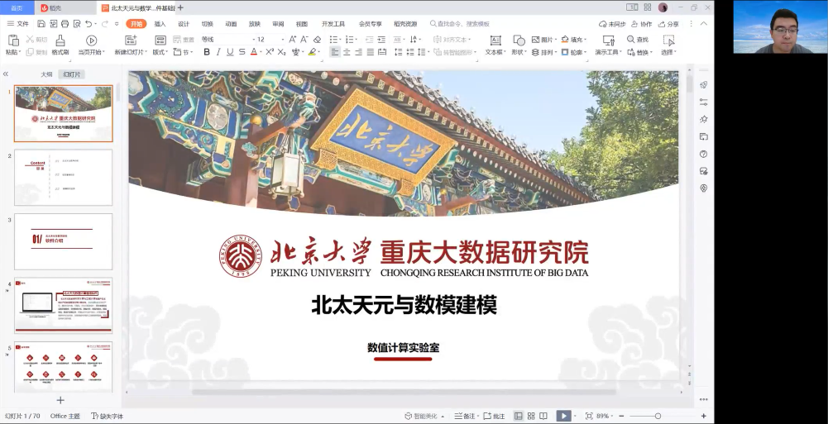Switch to the Animation (动画) ribbon tab
Image resolution: width=828 pixels, height=424 pixels.
point(231,24)
